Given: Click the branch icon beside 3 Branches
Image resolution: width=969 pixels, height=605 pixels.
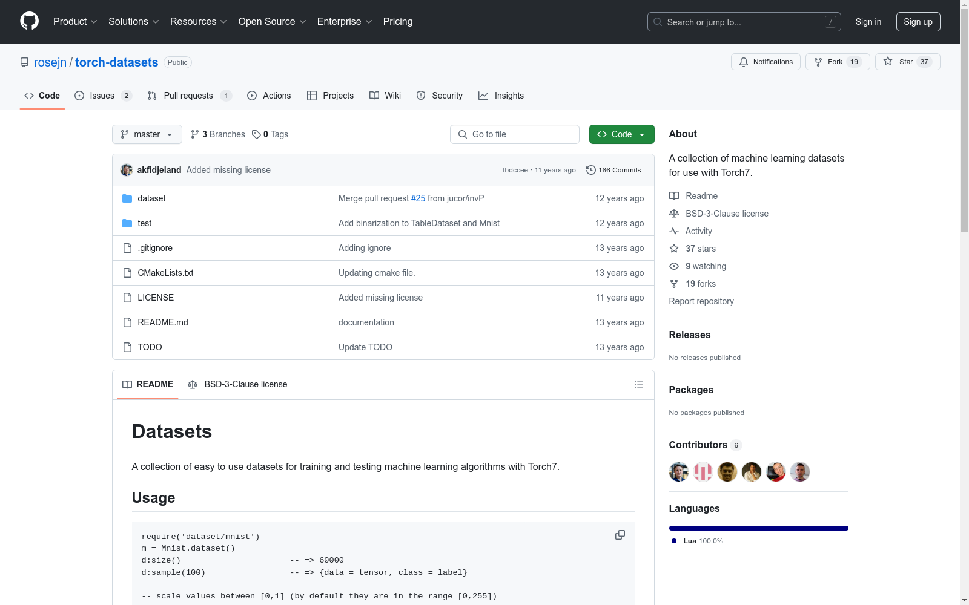Looking at the screenshot, I should click(195, 134).
